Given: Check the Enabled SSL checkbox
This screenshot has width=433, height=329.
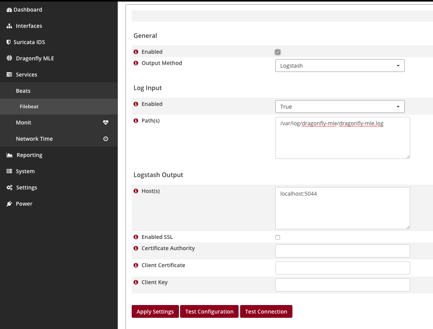Looking at the screenshot, I should pos(278,237).
